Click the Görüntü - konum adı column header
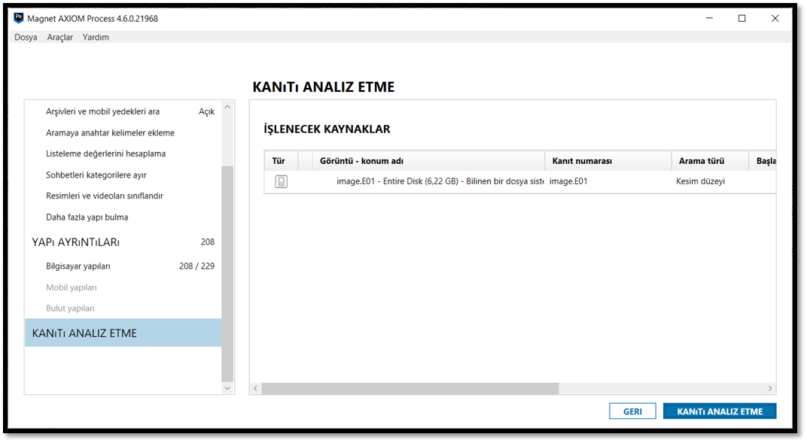 [x=361, y=161]
